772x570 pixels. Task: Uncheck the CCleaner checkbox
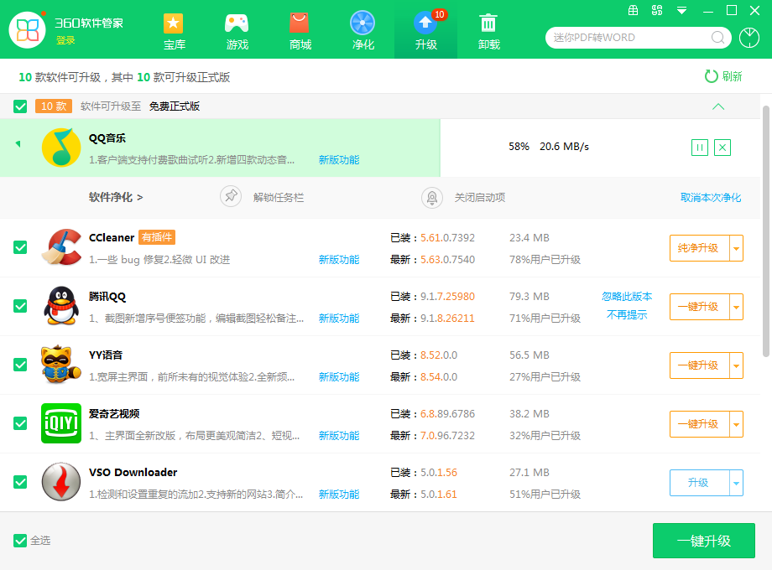coord(20,247)
